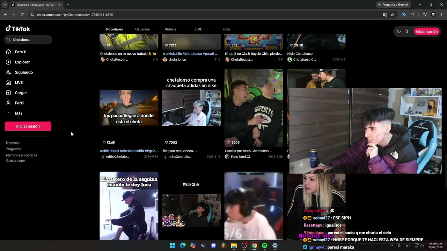
Task: Open the browser extensions puzzle icon
Action: click(412, 15)
